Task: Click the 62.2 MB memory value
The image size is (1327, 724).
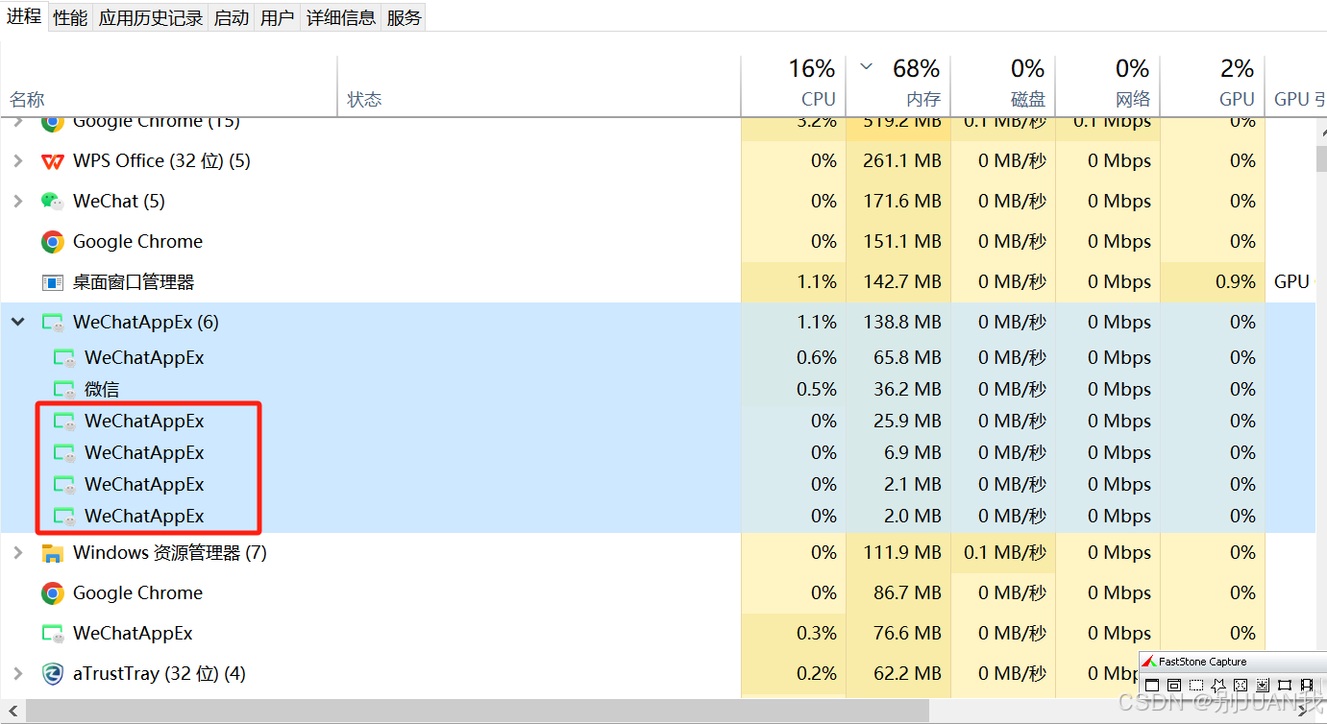Action: click(x=907, y=674)
